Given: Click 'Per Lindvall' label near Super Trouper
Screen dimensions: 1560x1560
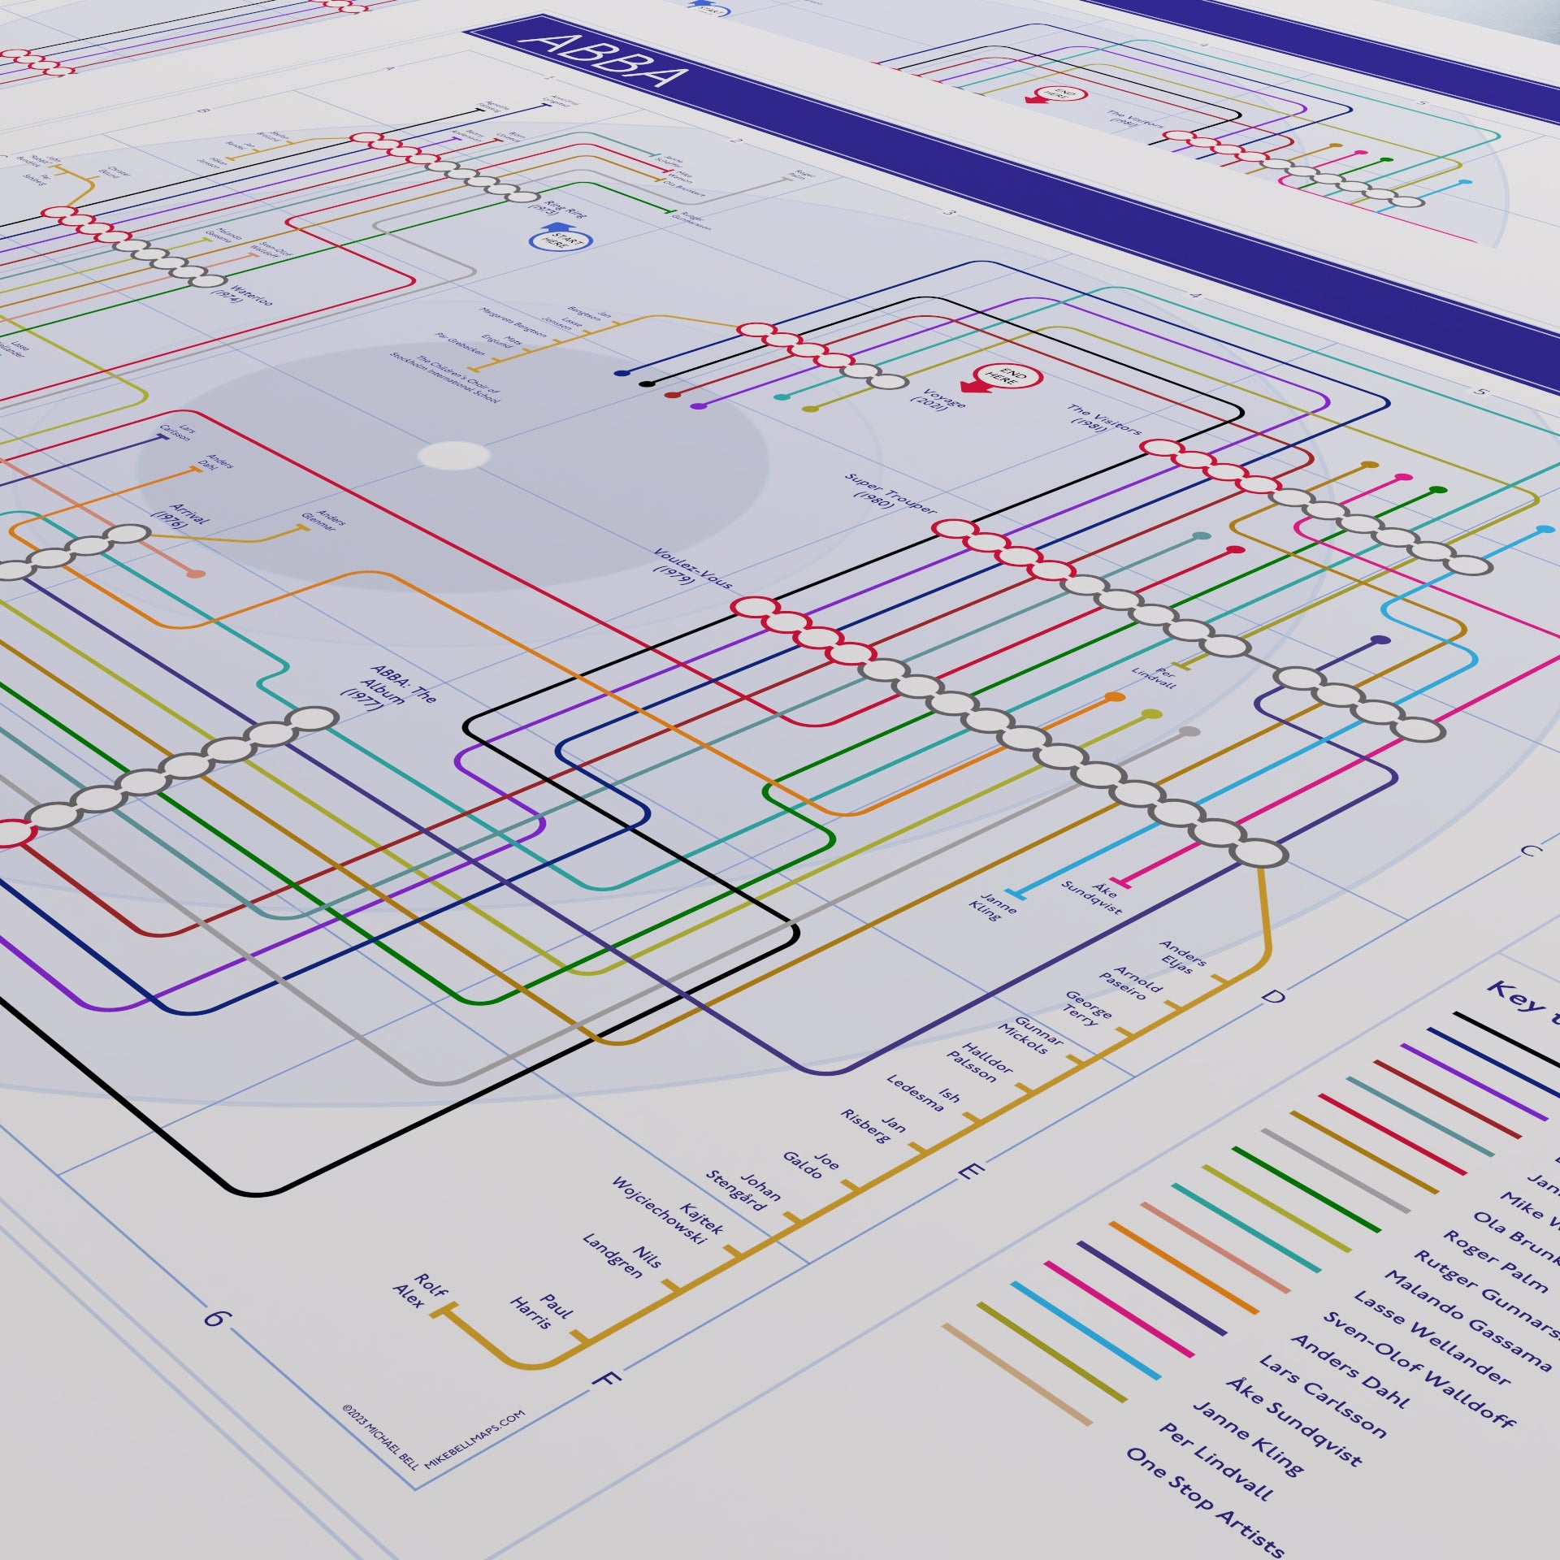Looking at the screenshot, I should [1154, 677].
